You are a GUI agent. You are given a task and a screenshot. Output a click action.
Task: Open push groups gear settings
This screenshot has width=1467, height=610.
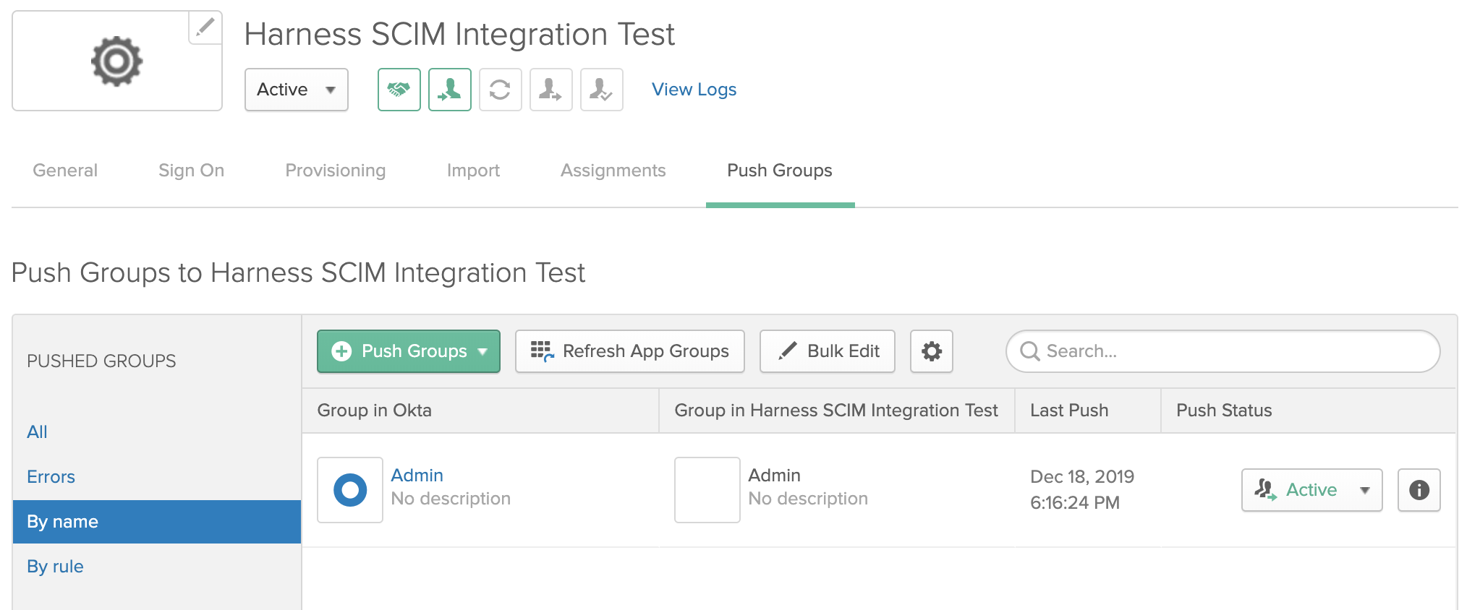coord(931,351)
